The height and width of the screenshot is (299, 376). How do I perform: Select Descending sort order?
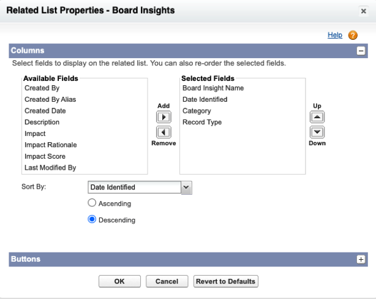92,220
